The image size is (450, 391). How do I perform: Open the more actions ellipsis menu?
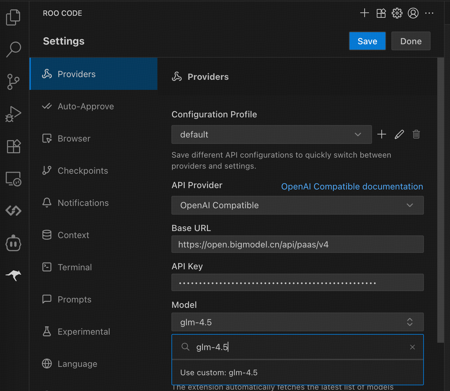coord(429,13)
